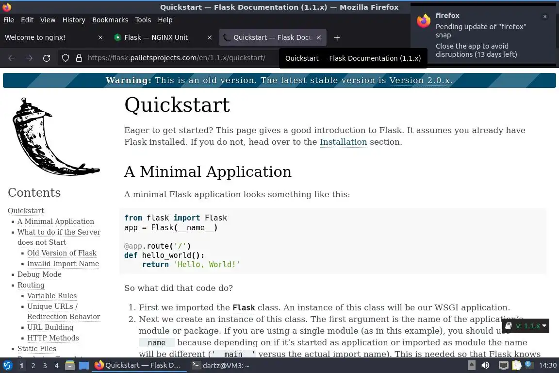This screenshot has width=559, height=373.
Task: Open the File menu
Action: (x=9, y=20)
